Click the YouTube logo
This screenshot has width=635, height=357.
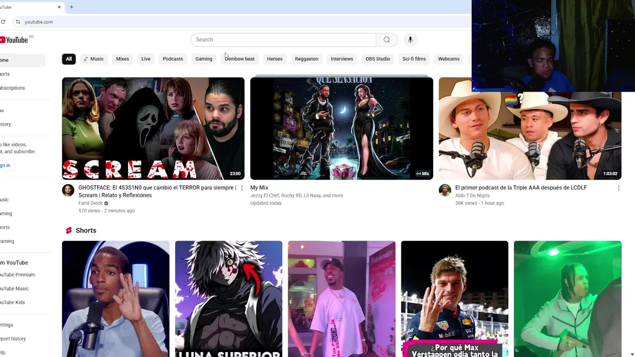click(14, 40)
